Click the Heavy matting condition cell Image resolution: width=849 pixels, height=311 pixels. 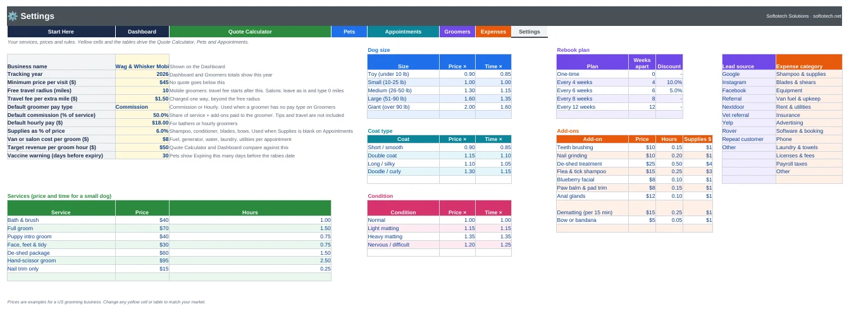point(403,236)
